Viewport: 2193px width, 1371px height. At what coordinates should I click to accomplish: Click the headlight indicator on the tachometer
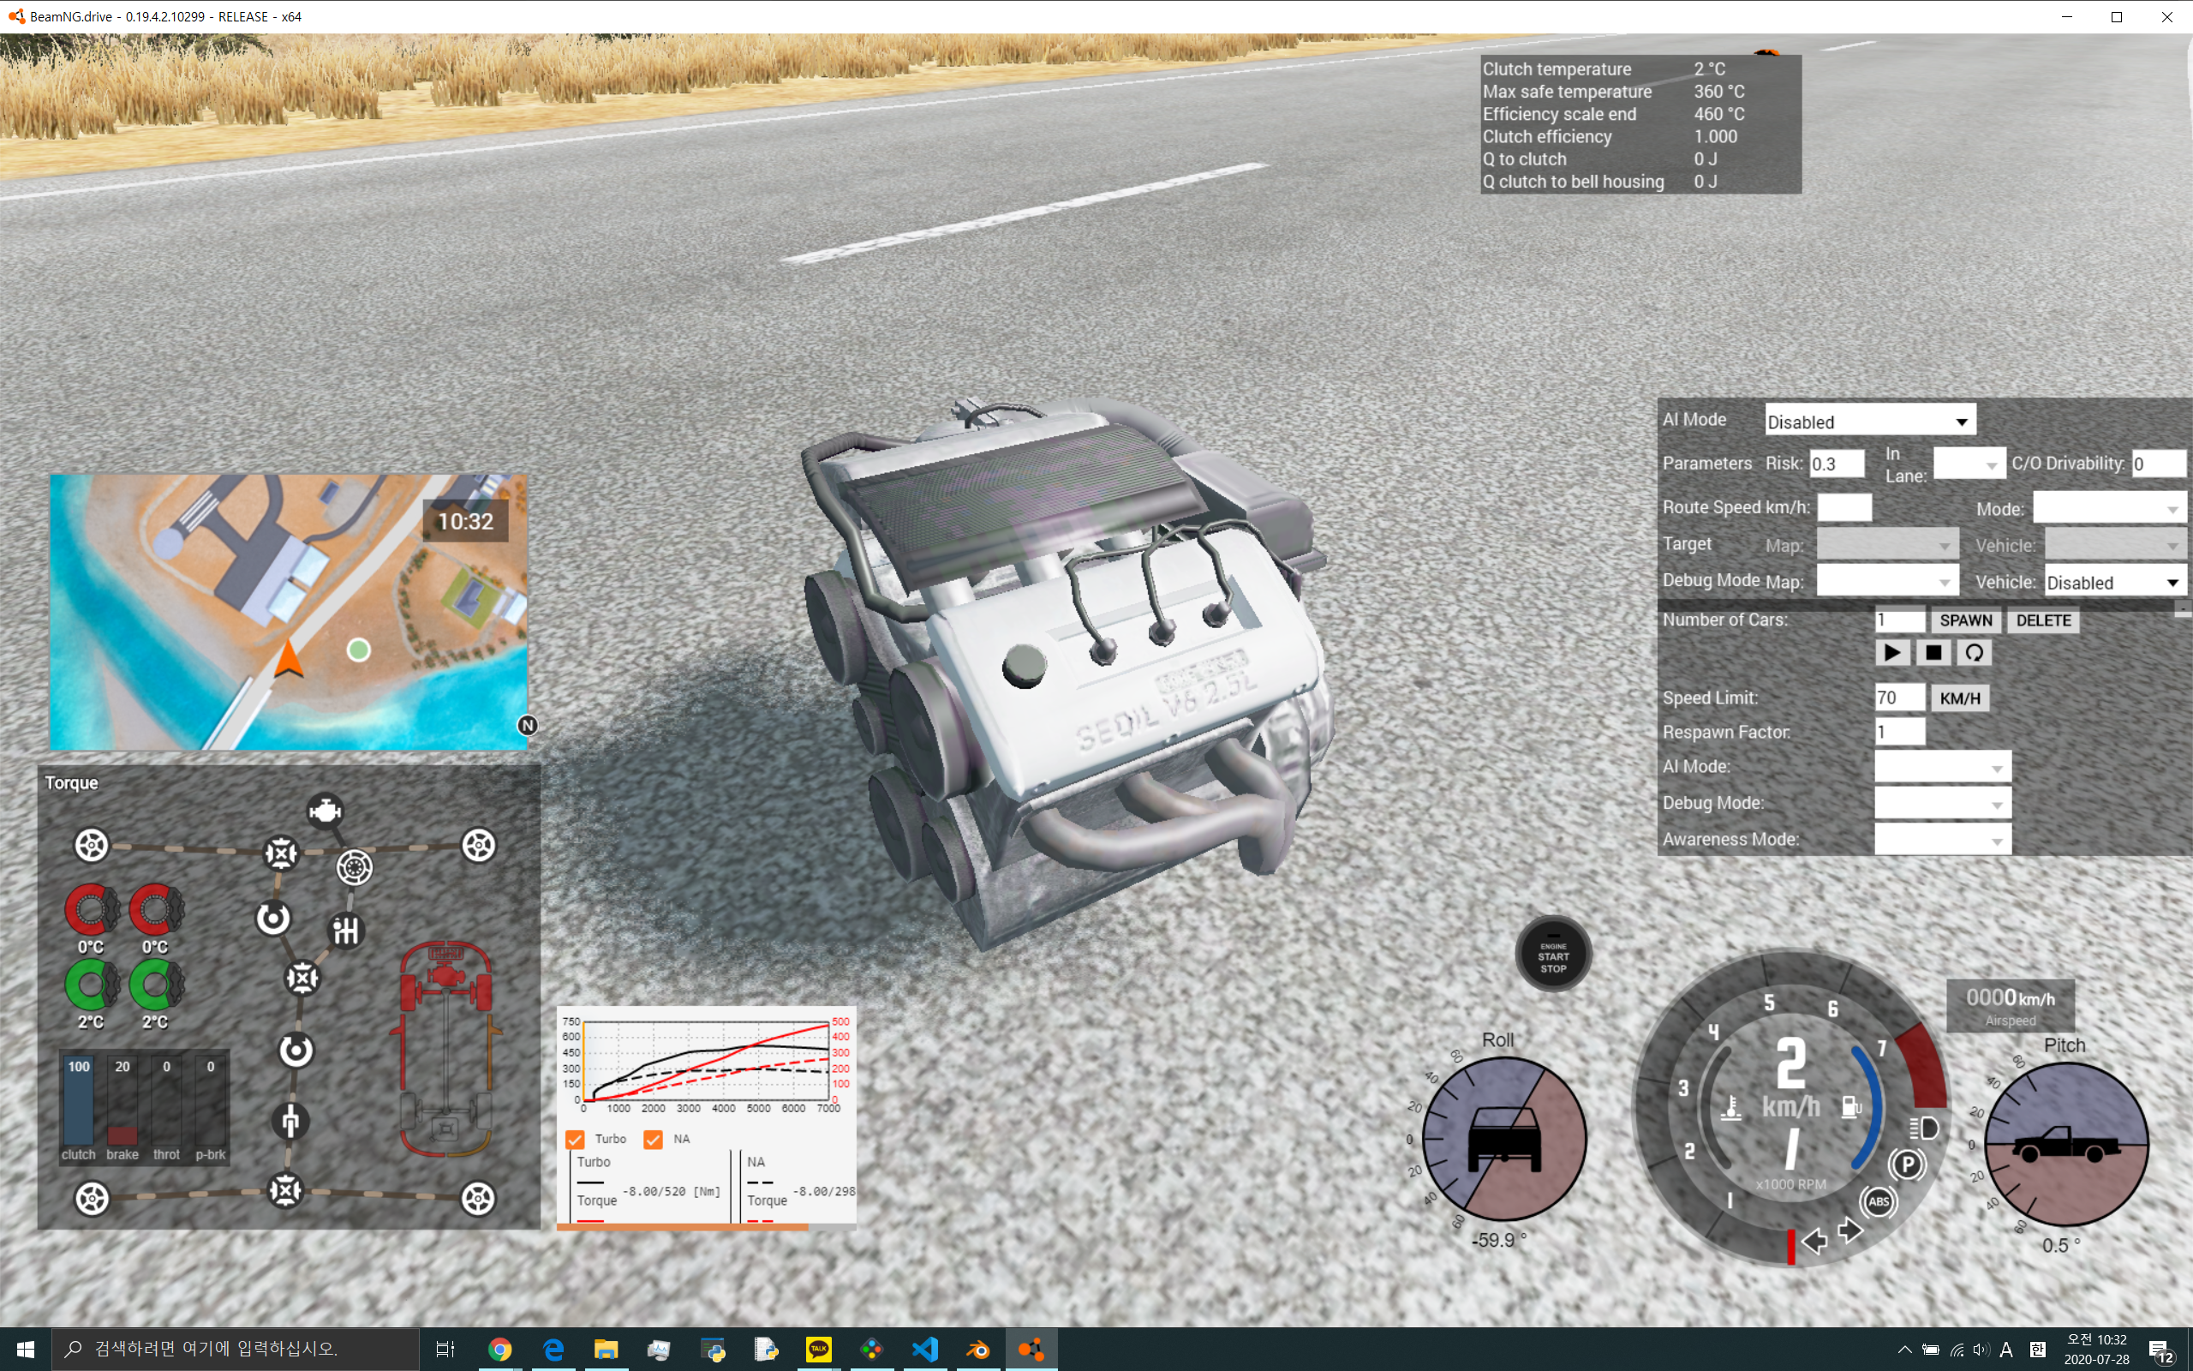coord(1923,1128)
